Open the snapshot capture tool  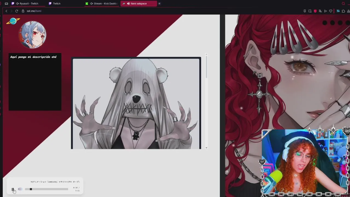coord(310,11)
